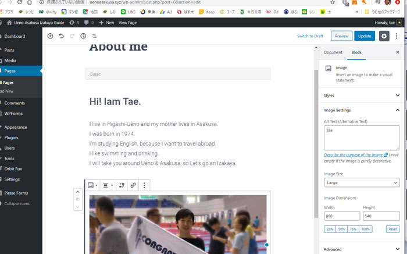
Task: Click the Add New page submenu link
Action: pos(7,91)
